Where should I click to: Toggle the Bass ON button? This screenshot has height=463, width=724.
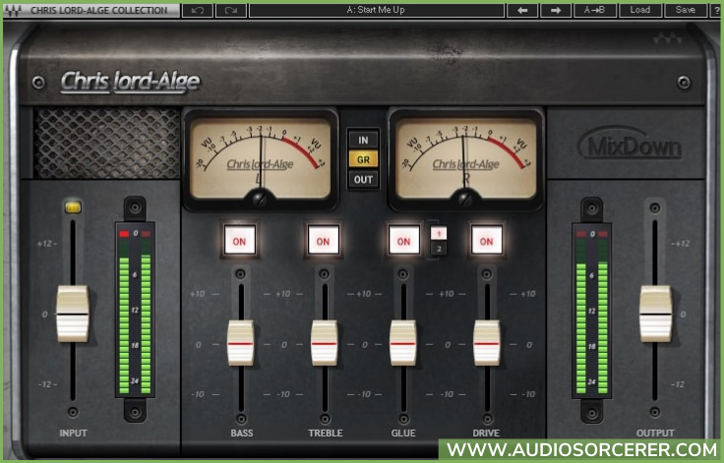click(240, 241)
